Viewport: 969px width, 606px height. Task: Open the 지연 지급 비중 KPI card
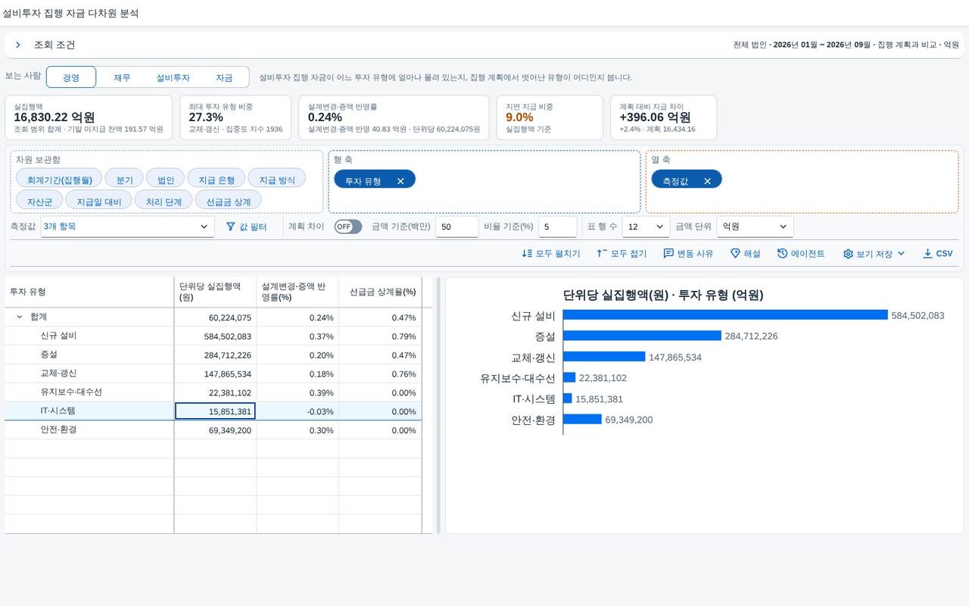point(550,117)
